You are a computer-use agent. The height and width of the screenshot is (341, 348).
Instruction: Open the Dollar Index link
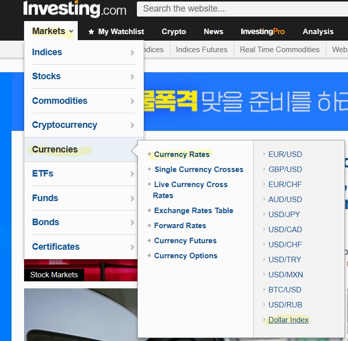pos(288,320)
